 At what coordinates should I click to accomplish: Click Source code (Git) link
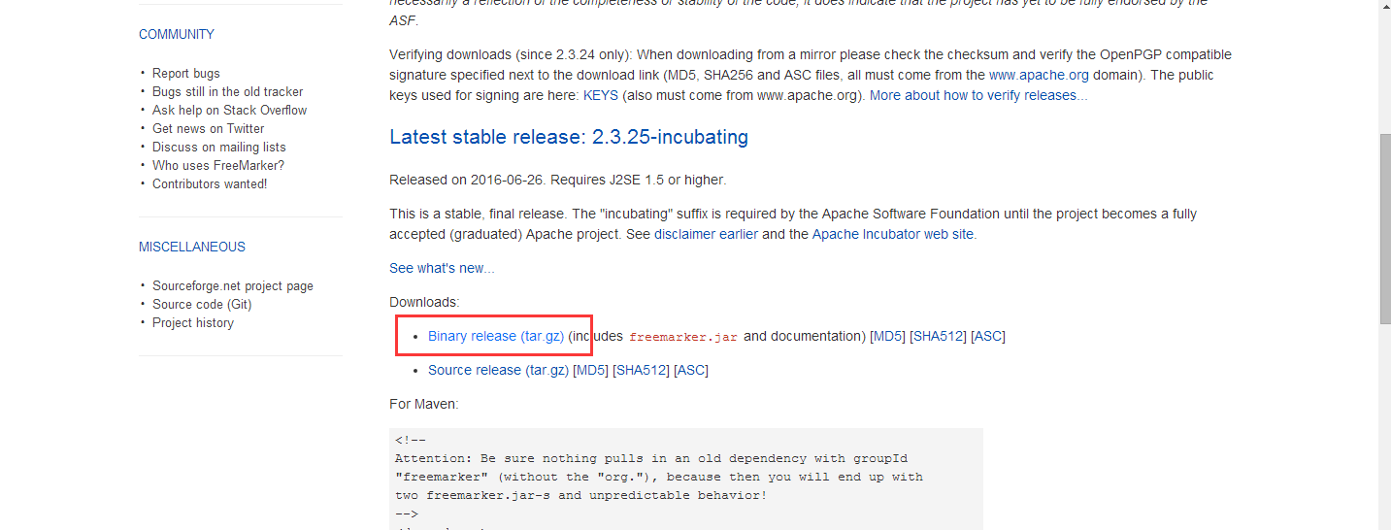pyautogui.click(x=202, y=304)
